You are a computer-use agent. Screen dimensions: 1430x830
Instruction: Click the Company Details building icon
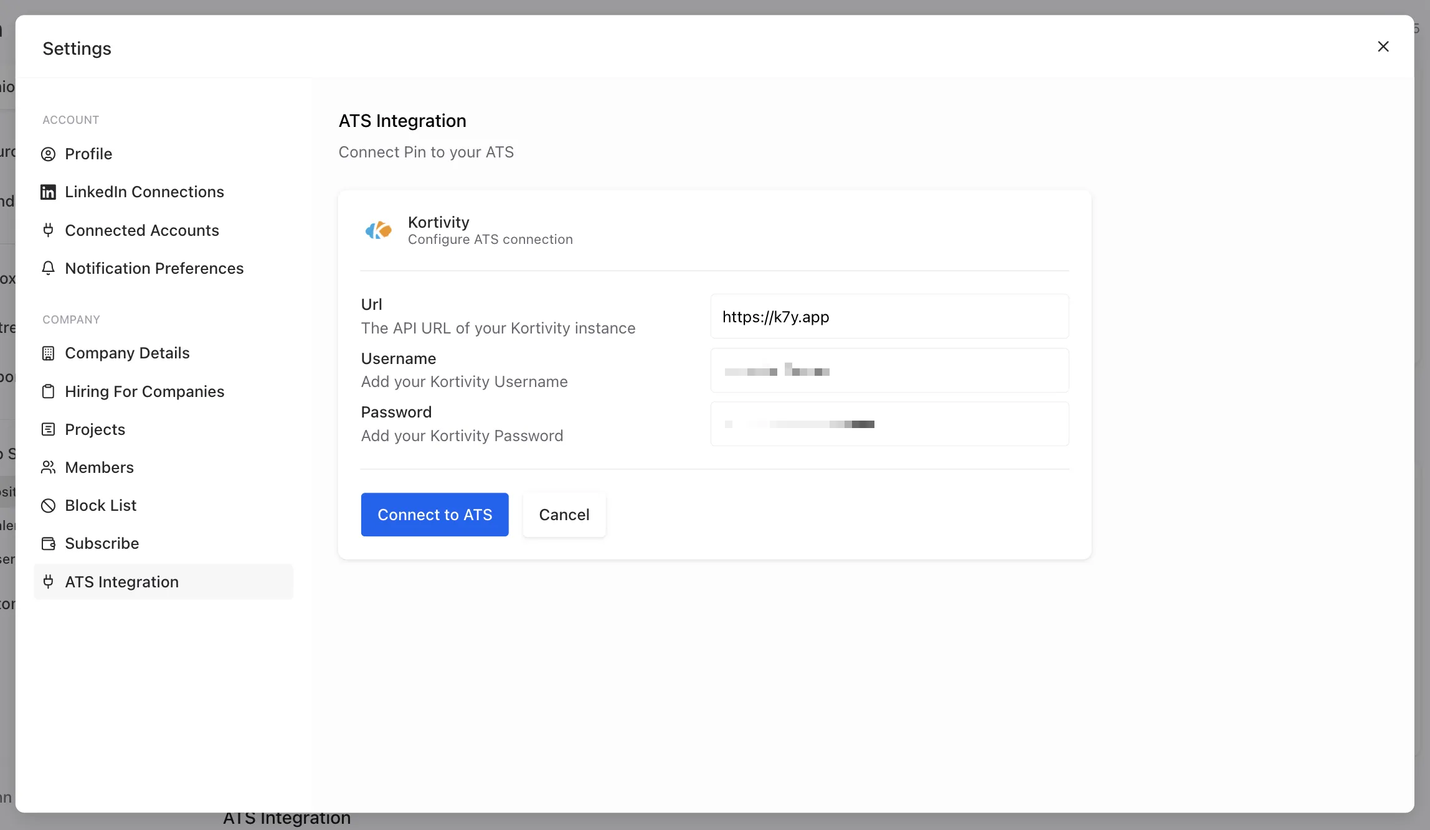pyautogui.click(x=48, y=353)
